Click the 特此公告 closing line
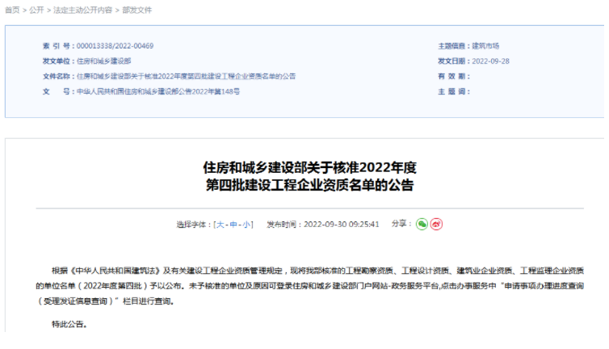This screenshot has height=349, width=609. coord(69,324)
